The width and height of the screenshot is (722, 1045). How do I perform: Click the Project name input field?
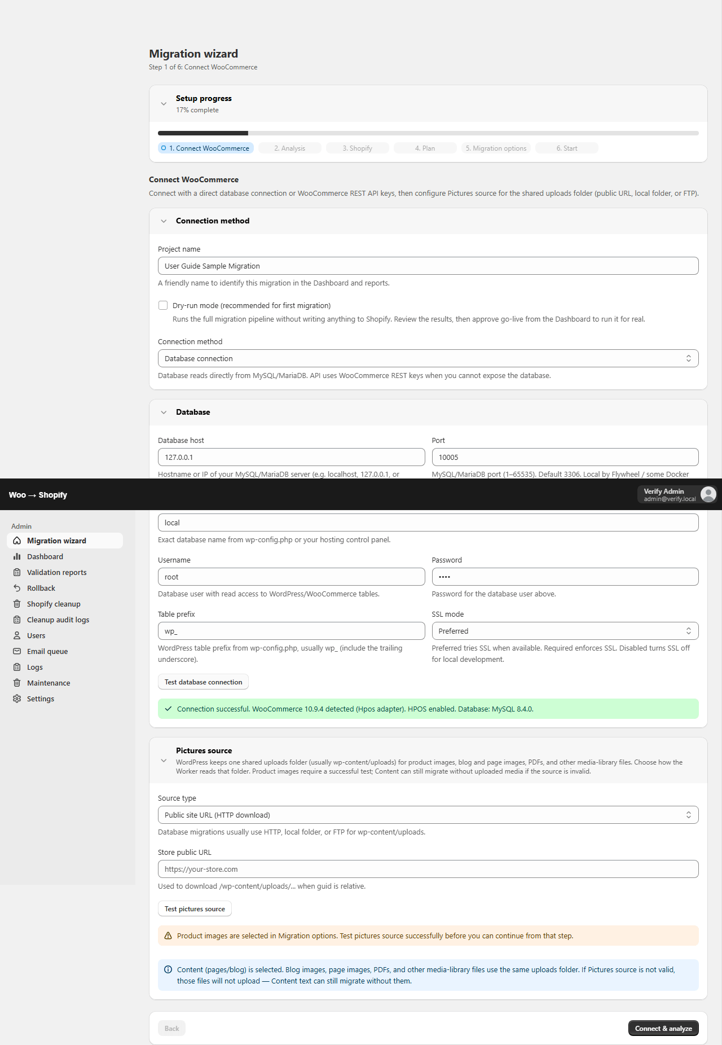click(428, 266)
